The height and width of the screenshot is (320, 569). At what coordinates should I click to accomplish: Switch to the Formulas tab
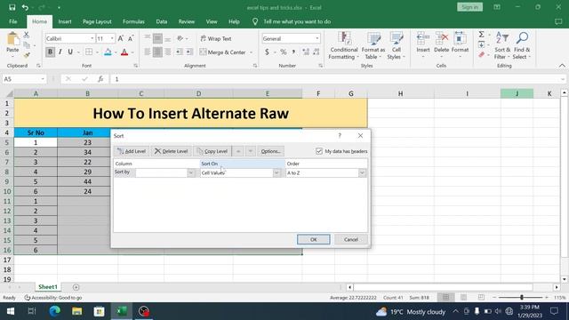[133, 21]
